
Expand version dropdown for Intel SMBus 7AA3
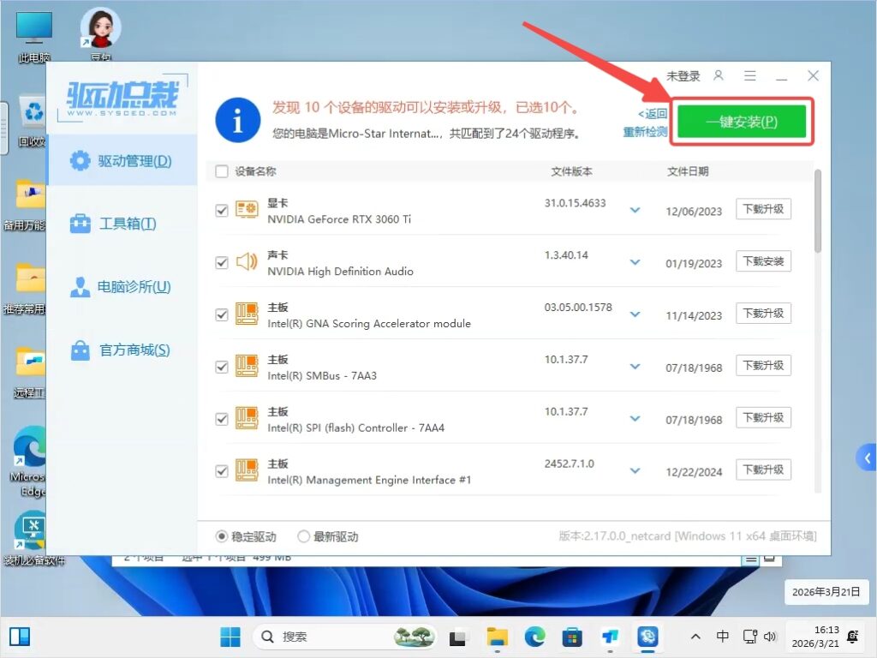[635, 367]
